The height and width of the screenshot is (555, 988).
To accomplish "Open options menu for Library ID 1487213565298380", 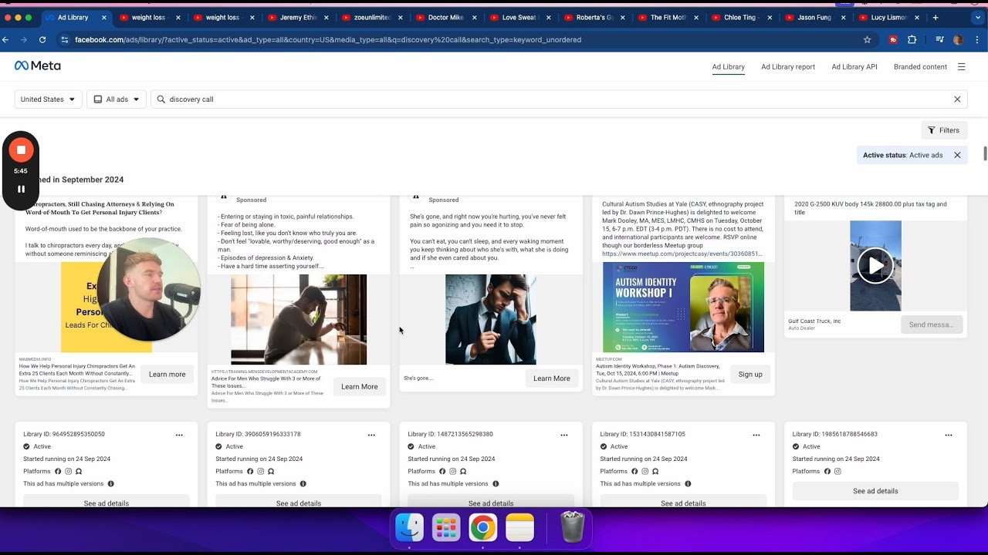I will [x=564, y=435].
